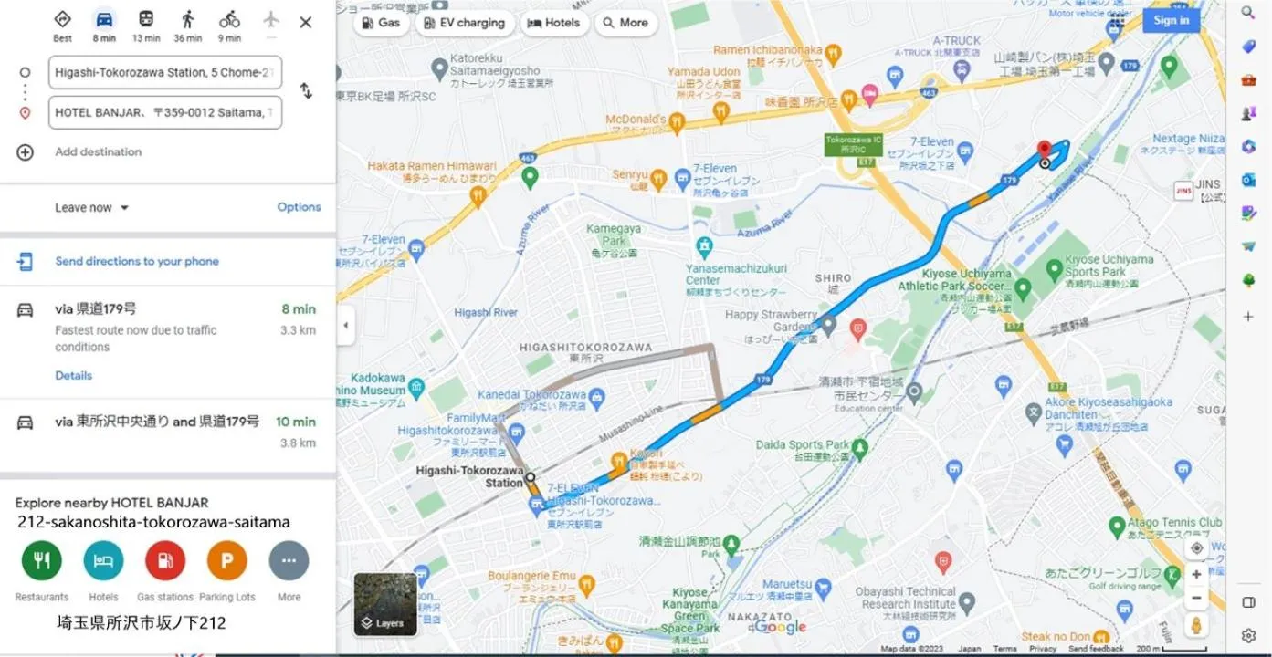Select the Transit travel mode icon
Image resolution: width=1272 pixels, height=657 pixels.
(x=146, y=19)
